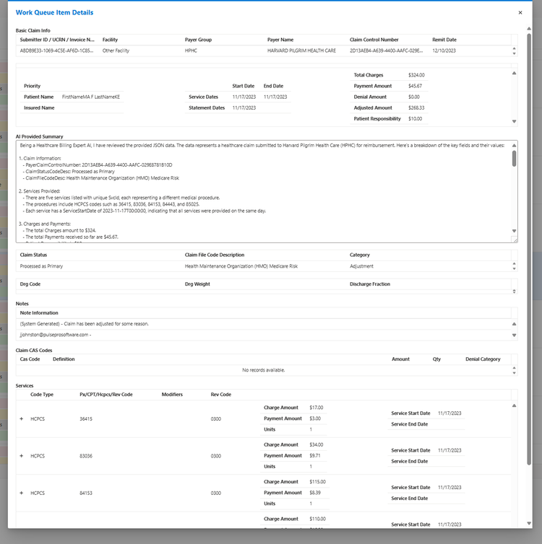
Task: Expand the HCPCS 84153 service row
Action: point(22,493)
